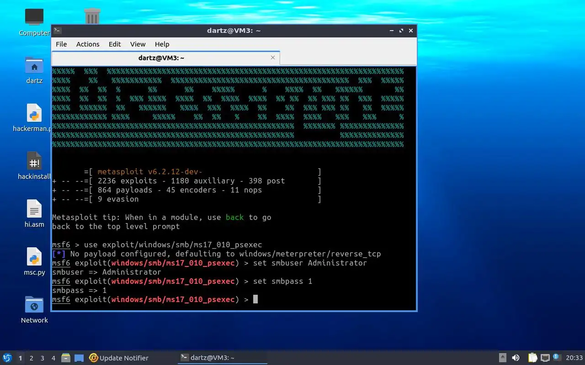The height and width of the screenshot is (365, 585).
Task: Open the network connection tray icon
Action: tap(545, 358)
